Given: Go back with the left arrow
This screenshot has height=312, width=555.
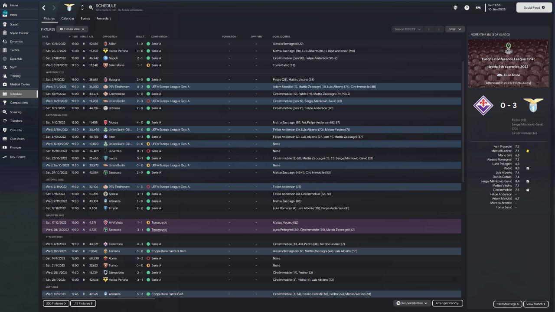Looking at the screenshot, I should [x=44, y=8].
